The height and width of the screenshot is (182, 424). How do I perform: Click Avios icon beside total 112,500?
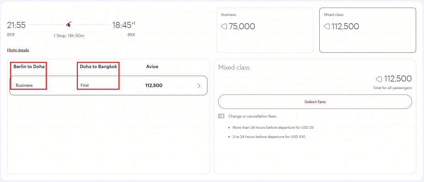pyautogui.click(x=378, y=79)
